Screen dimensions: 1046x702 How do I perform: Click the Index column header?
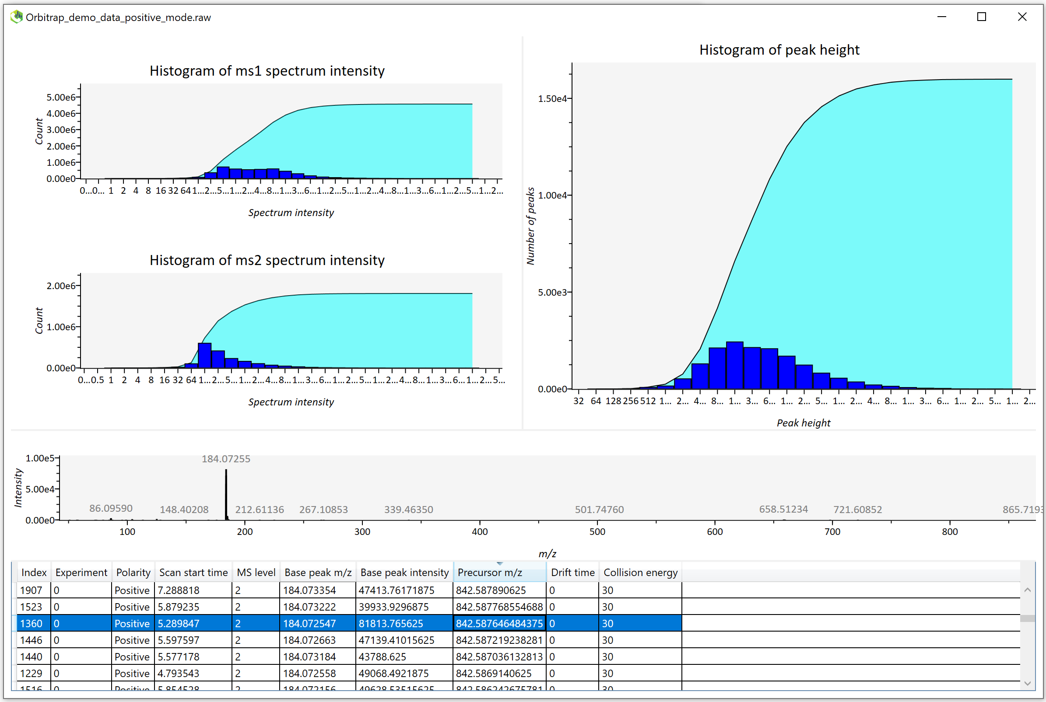(34, 572)
